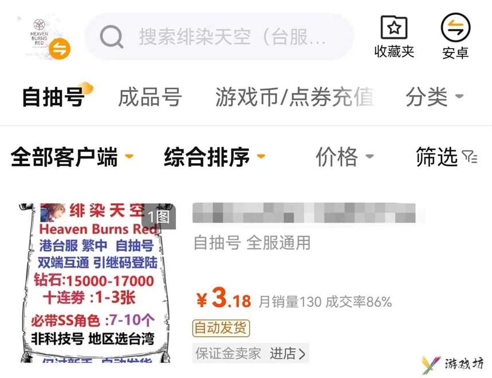
Task: Open the filter funnel icon beside 筛选
Action: pos(470,156)
